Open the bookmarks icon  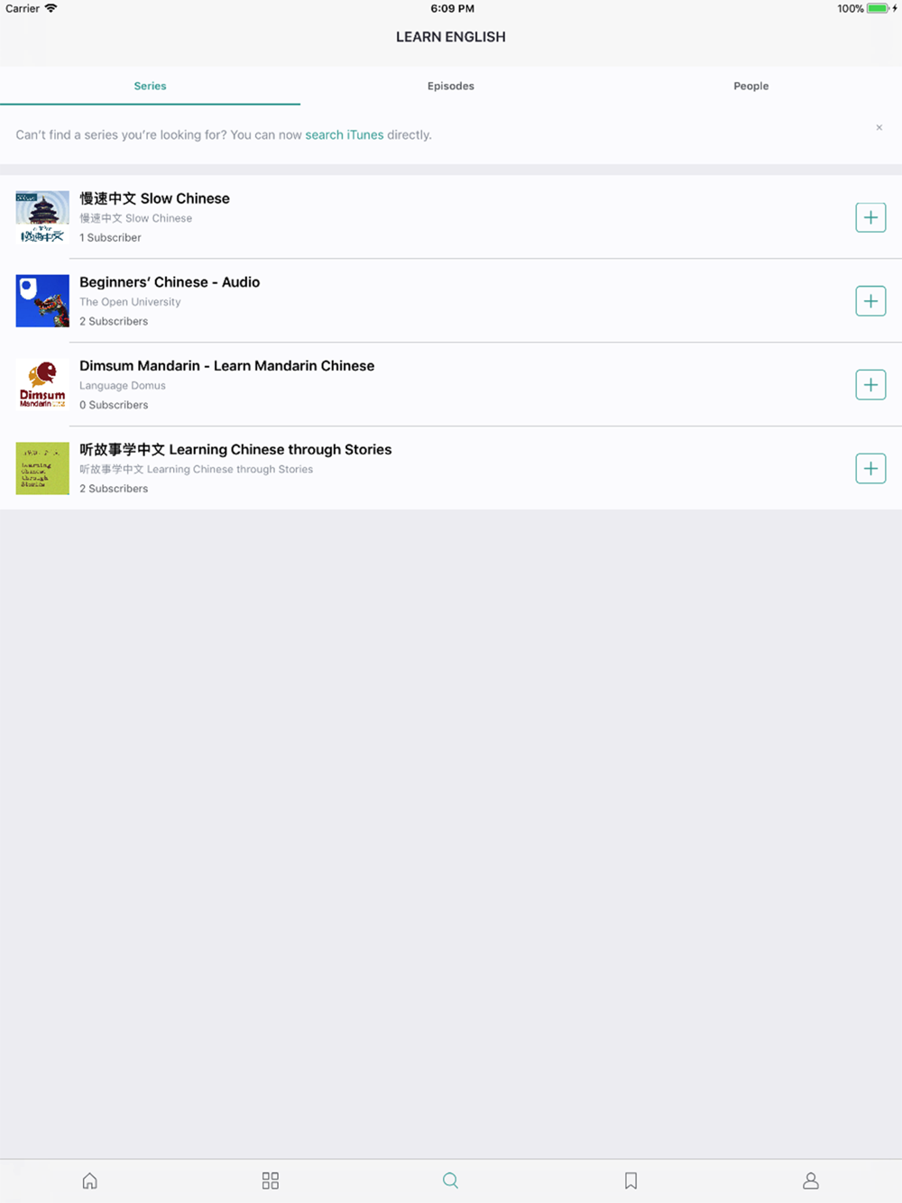tap(631, 1180)
